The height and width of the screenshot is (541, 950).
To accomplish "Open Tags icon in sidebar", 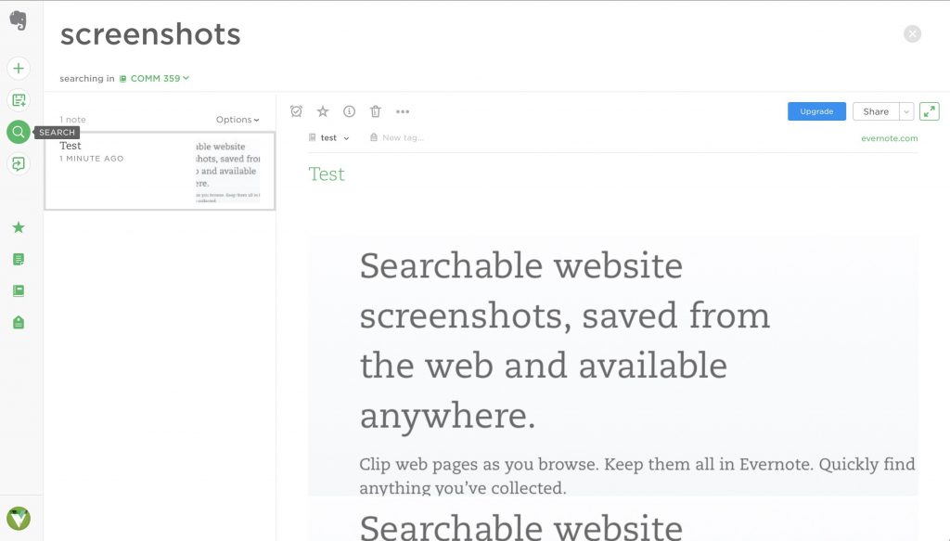I will [19, 322].
